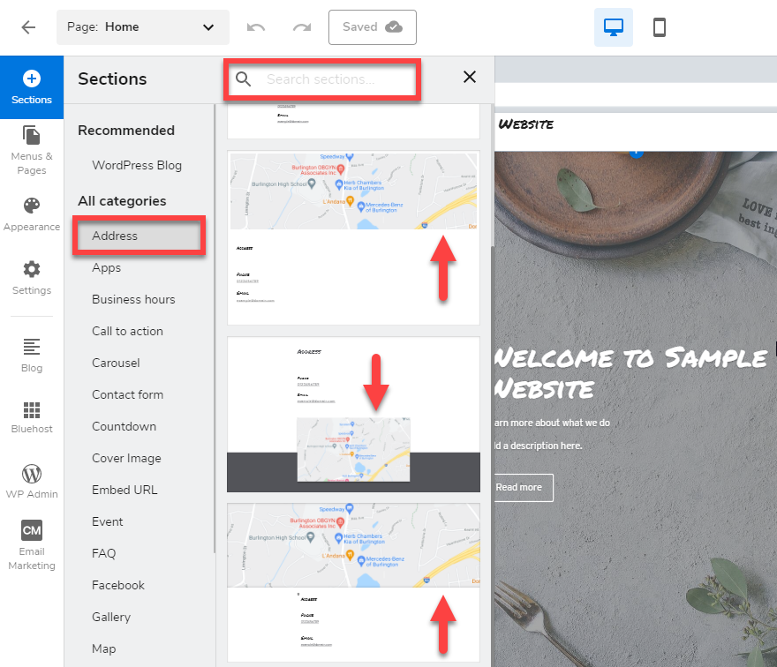This screenshot has width=777, height=667.
Task: Select the Call to action category
Action: (127, 331)
